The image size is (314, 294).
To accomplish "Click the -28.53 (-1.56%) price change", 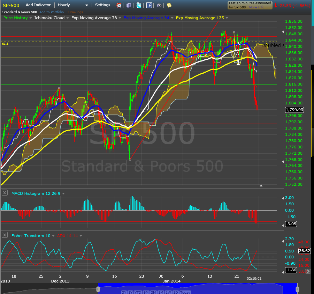I will 292,6.
